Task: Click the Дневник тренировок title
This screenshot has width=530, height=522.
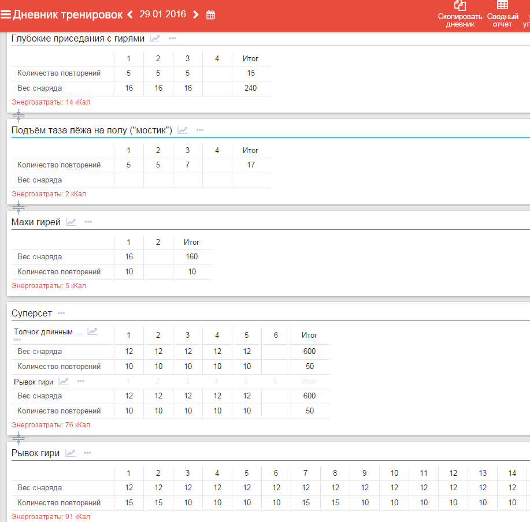Action: [68, 14]
